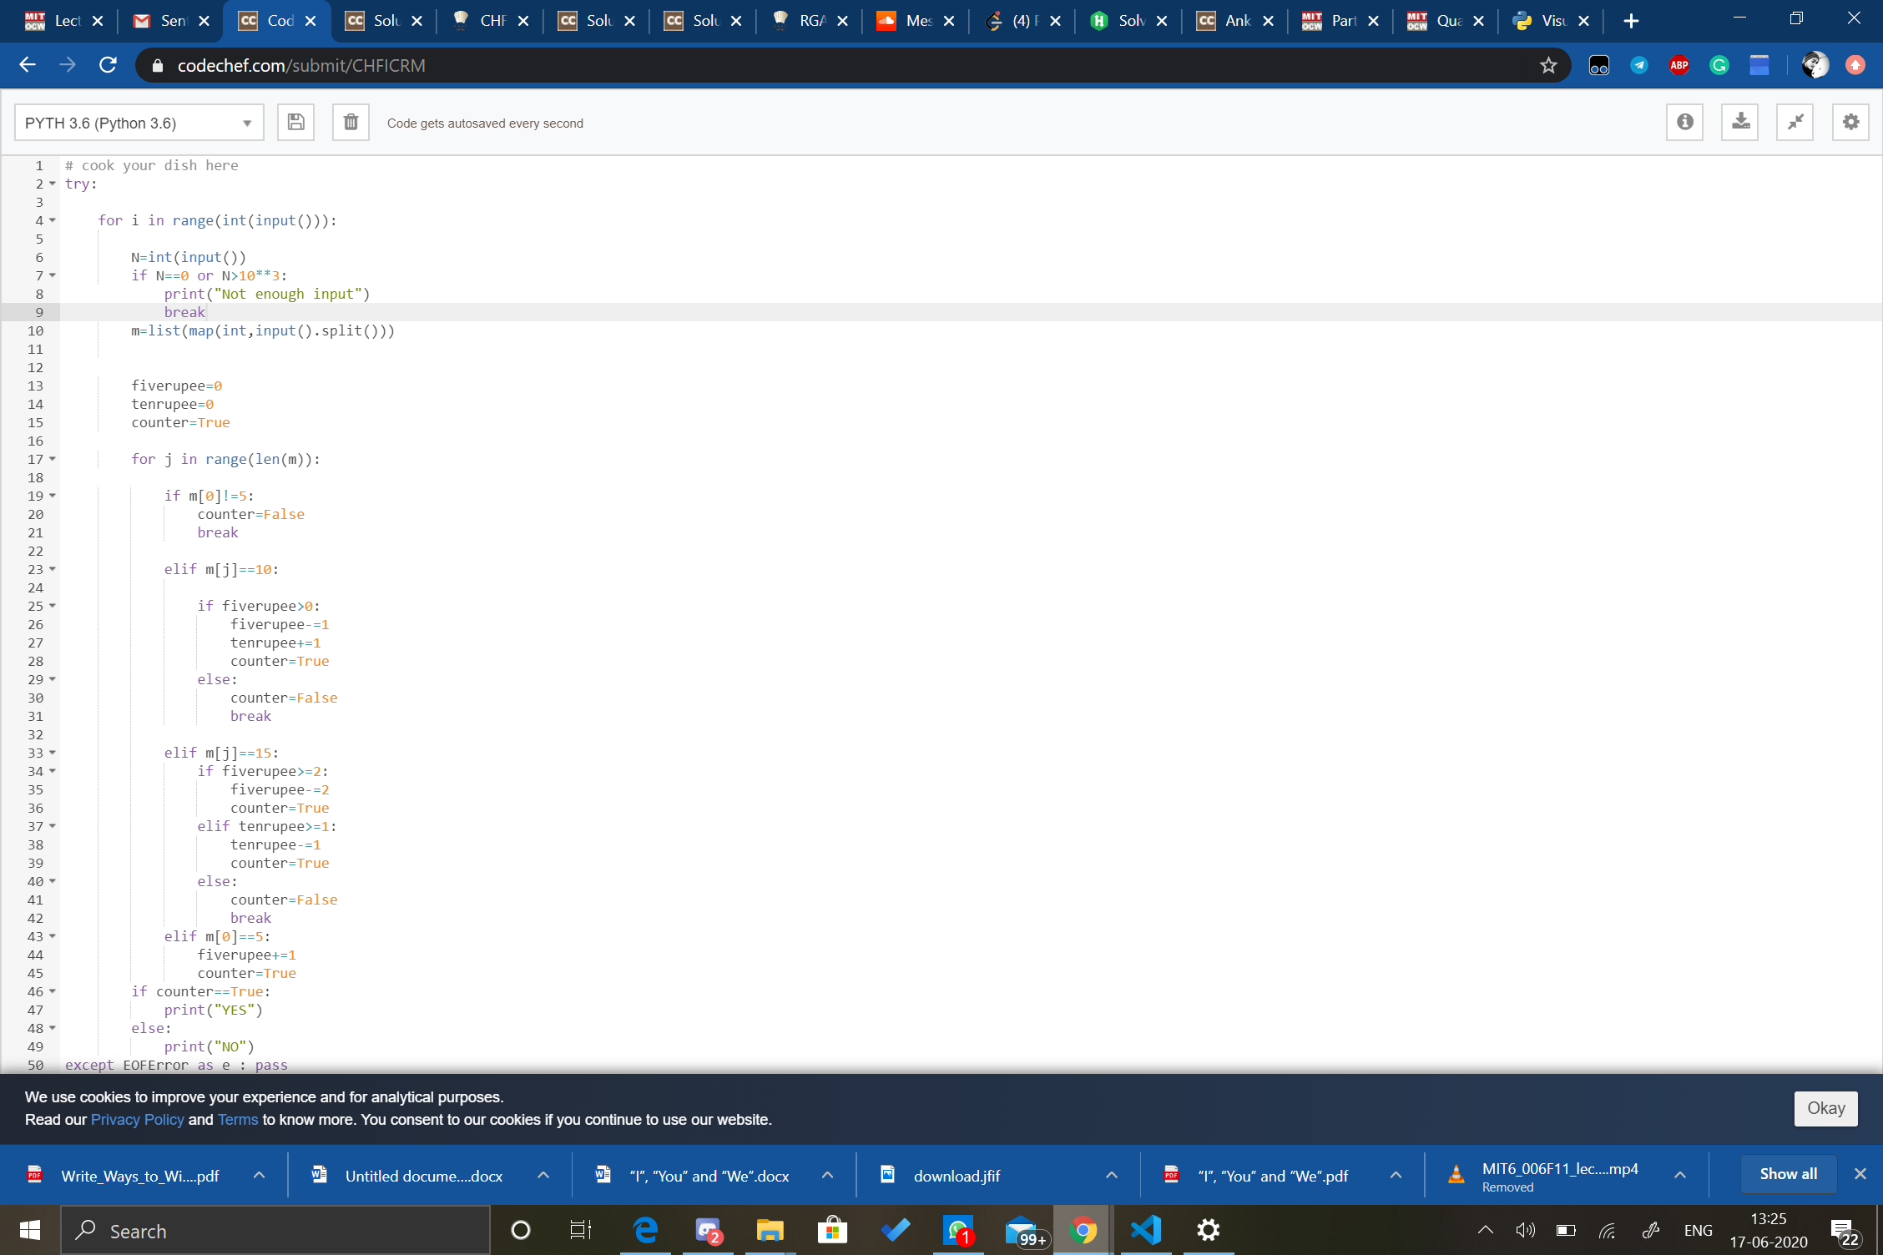
Task: Click the Grammarly extension icon
Action: coord(1719,65)
